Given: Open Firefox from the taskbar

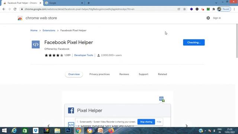Looking at the screenshot, I should [111, 131].
